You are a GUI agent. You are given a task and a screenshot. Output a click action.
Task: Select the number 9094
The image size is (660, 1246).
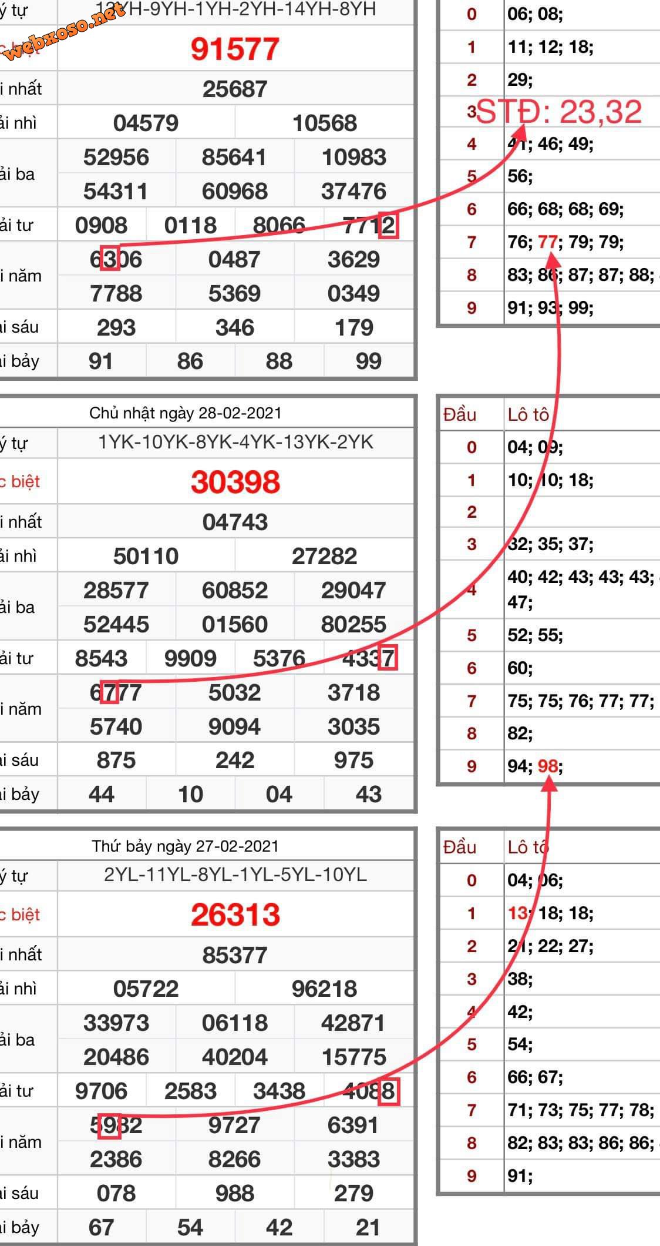coord(234,727)
